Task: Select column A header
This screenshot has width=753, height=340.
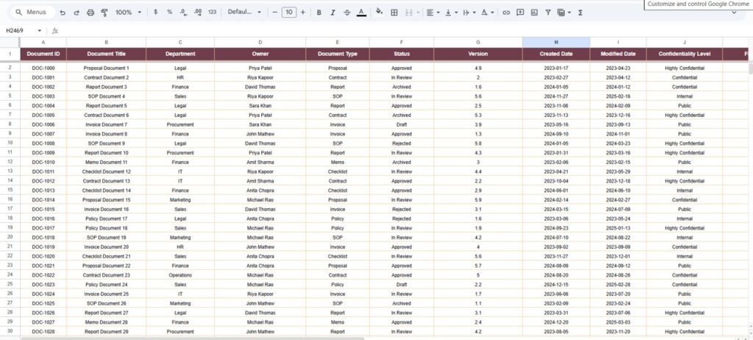Action: (x=43, y=43)
